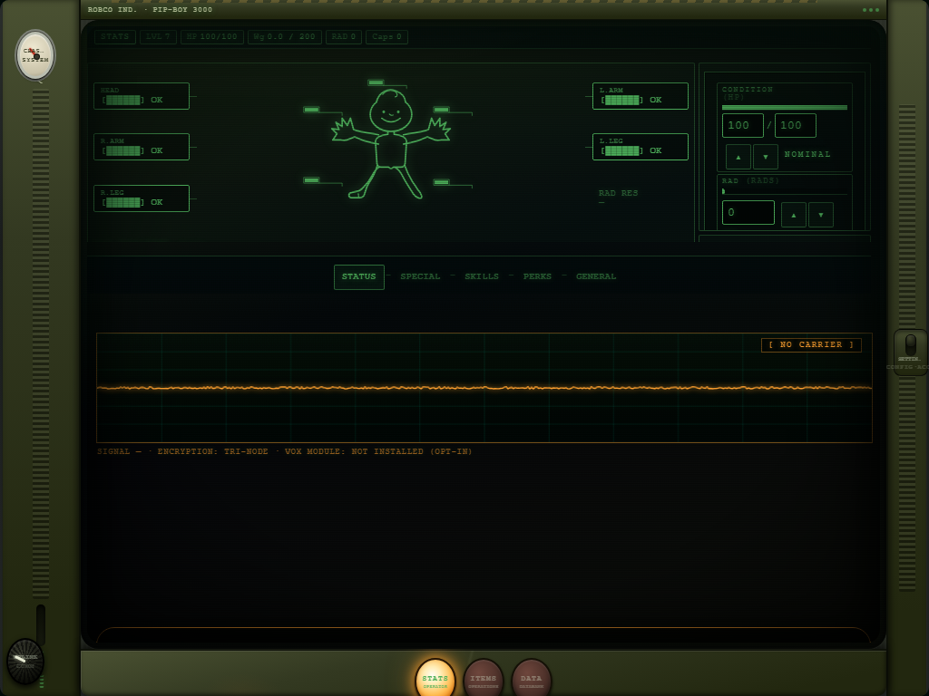929x696 pixels.
Task: Increase RAD with the rads up arrow
Action: 793,215
